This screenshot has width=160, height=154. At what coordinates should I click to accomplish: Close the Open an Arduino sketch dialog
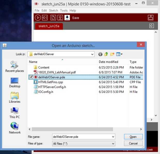pos(141,44)
